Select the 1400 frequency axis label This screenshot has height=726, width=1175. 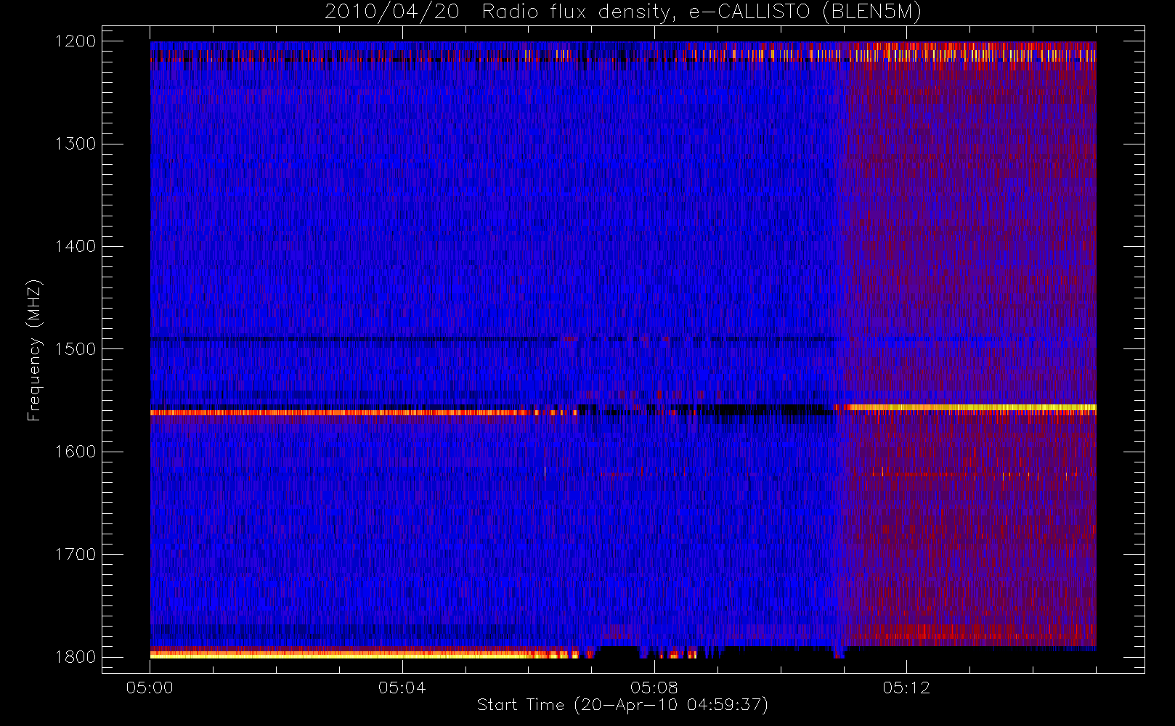click(76, 246)
